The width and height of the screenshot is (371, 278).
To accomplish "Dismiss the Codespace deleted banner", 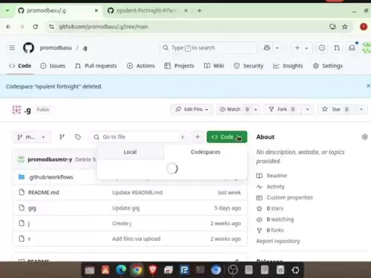I will click(x=368, y=85).
